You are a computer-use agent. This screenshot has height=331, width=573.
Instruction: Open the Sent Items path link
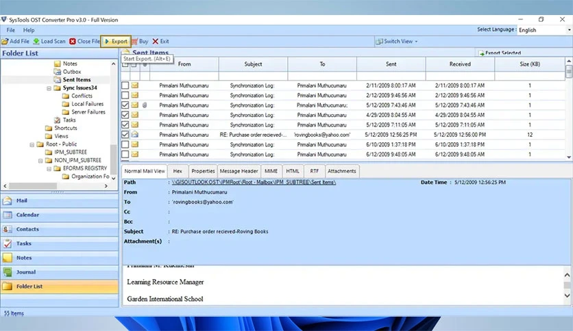[x=254, y=183]
